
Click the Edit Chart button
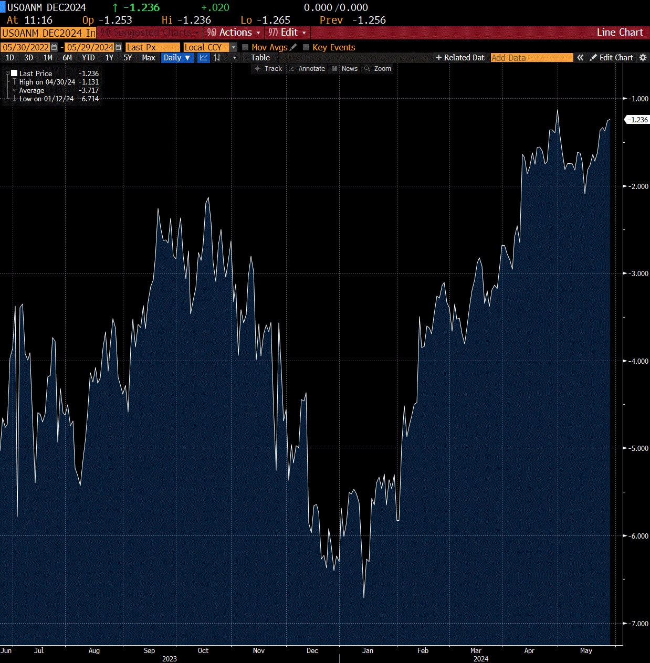612,58
